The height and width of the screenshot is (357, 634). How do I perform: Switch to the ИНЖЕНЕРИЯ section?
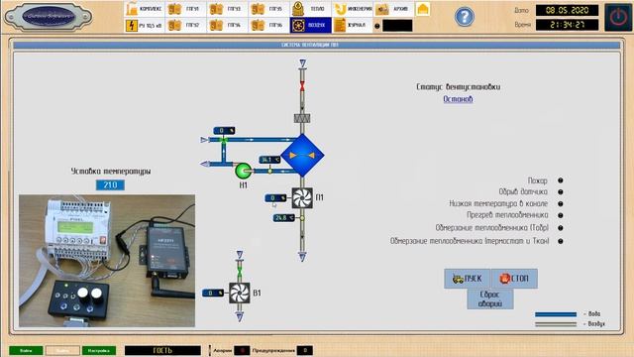(x=353, y=9)
